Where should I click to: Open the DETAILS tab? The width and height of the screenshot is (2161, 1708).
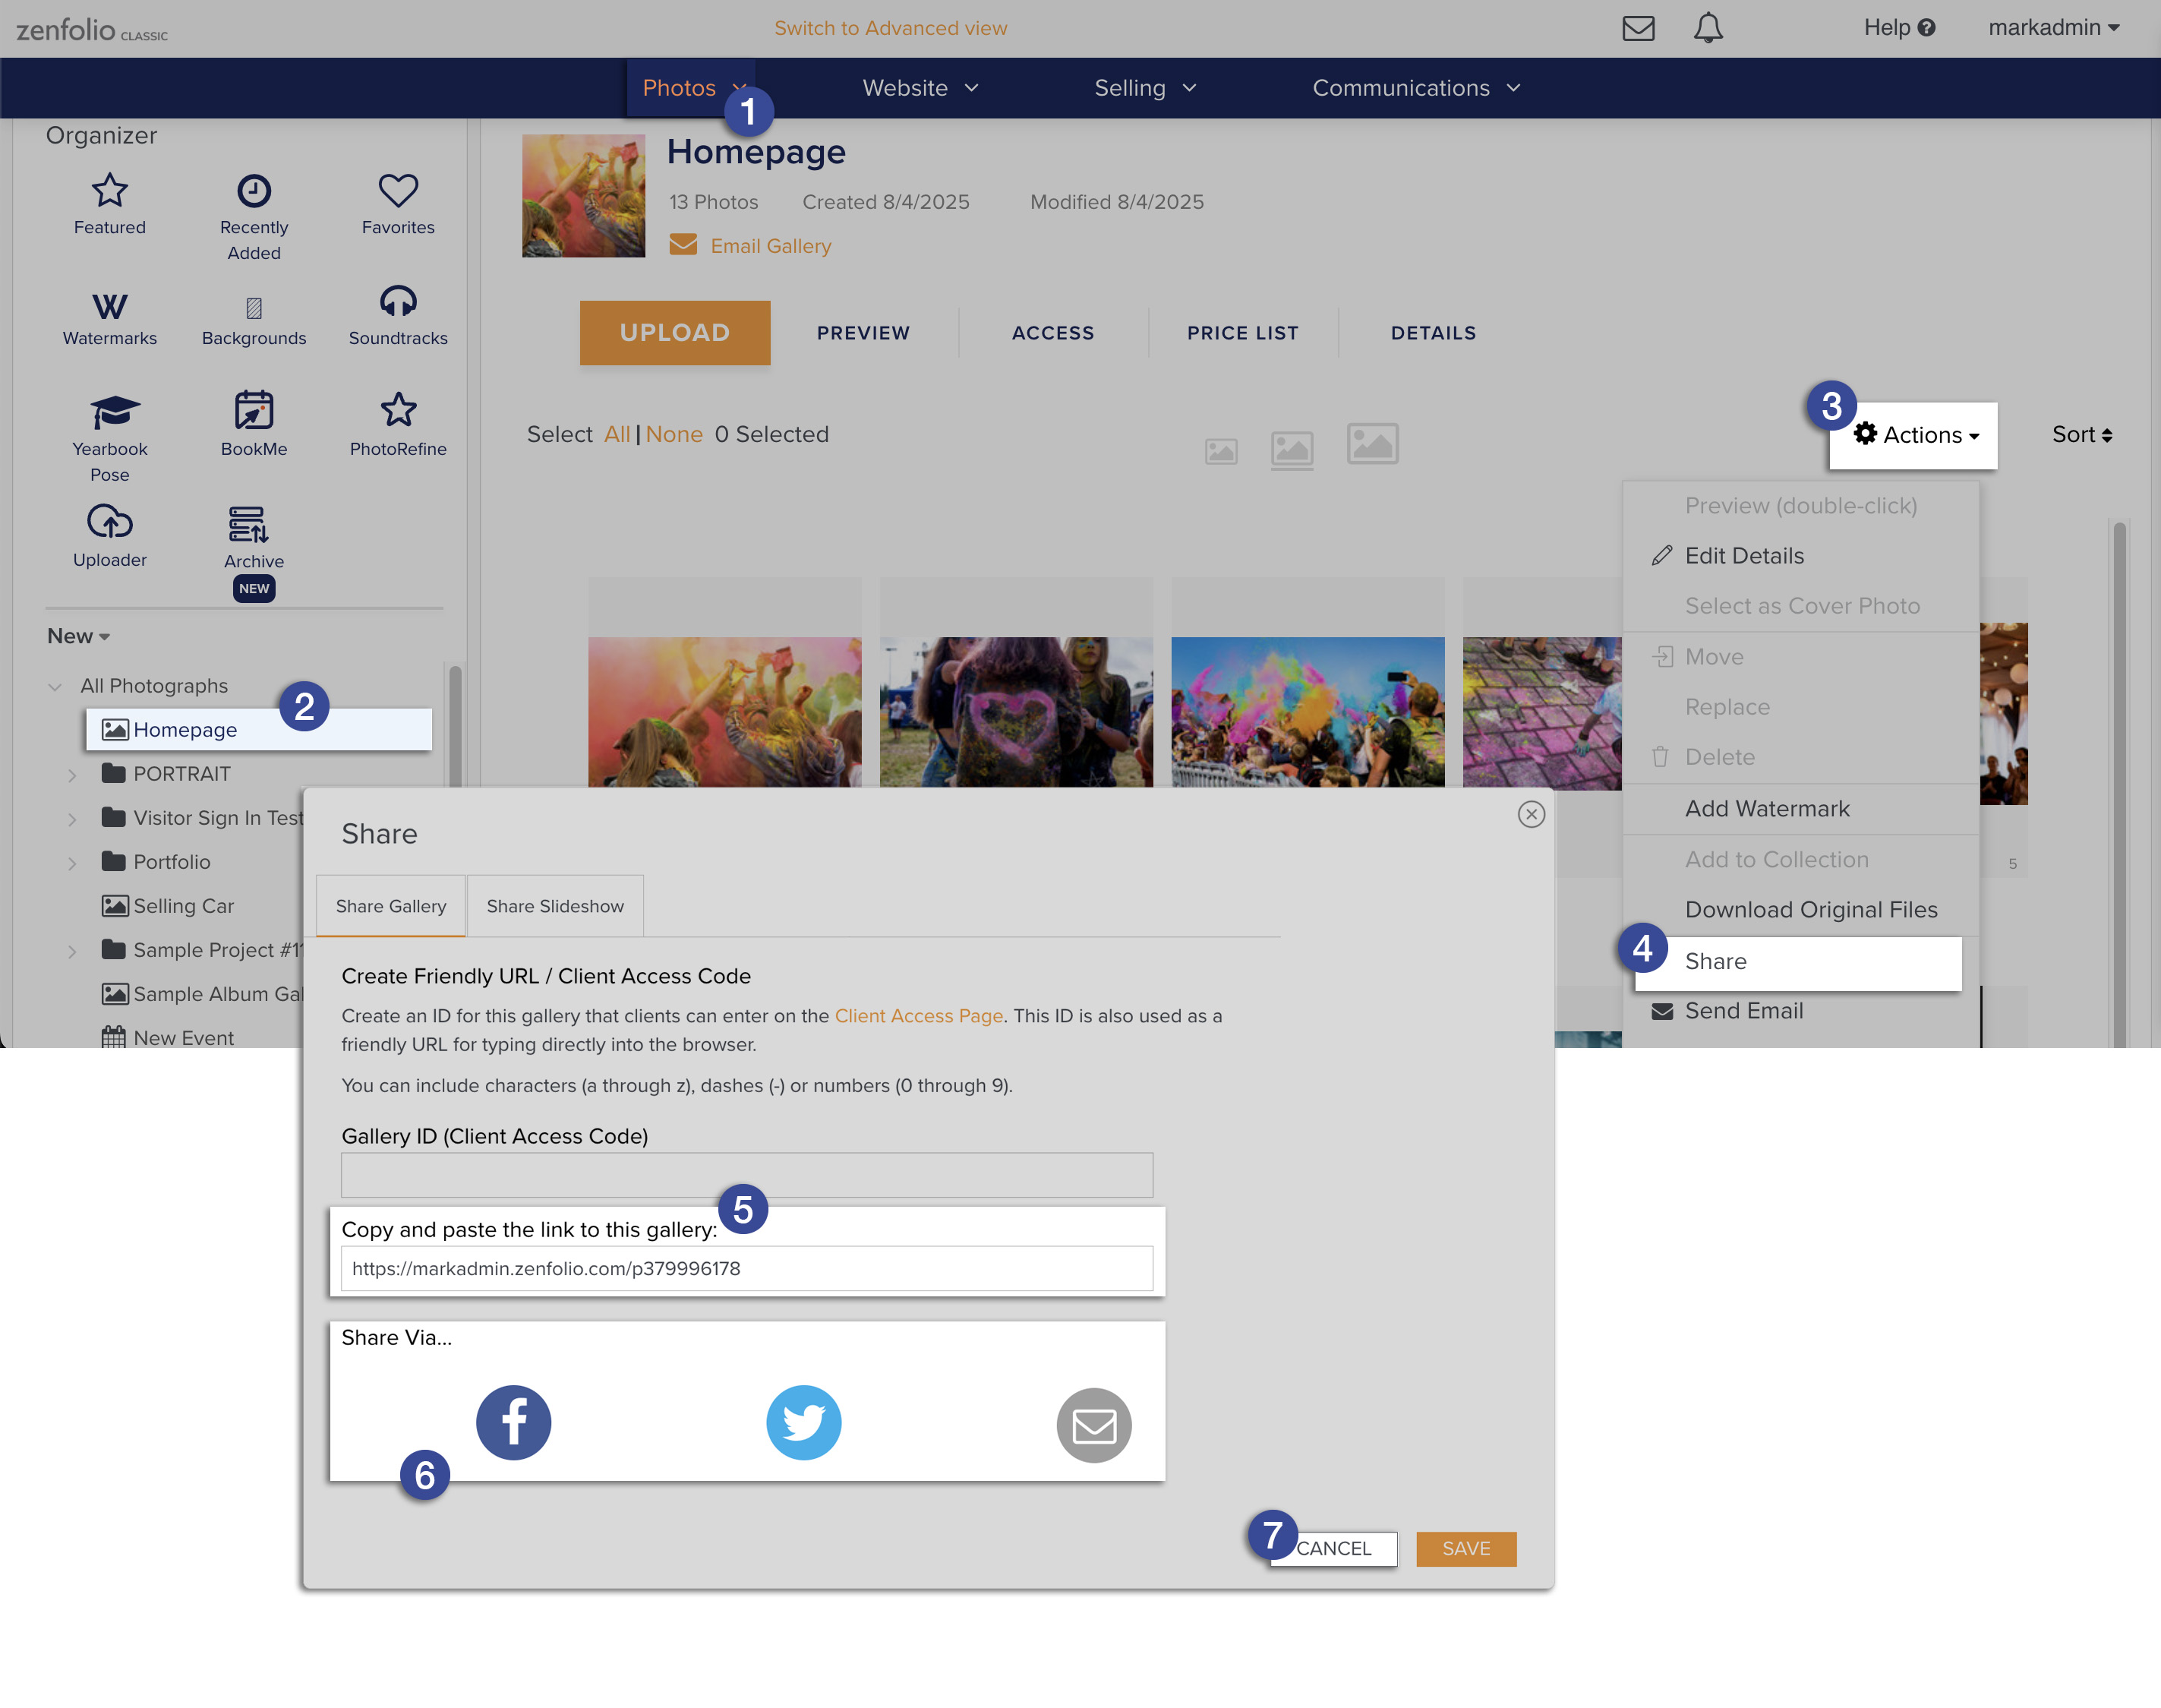(x=1434, y=333)
